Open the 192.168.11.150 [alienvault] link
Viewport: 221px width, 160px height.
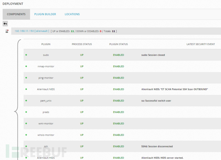pos(32,31)
